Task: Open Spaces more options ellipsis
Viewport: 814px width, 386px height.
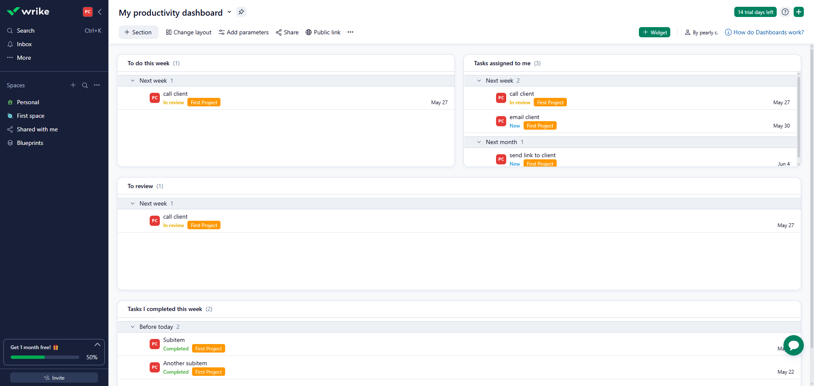Action: tap(97, 85)
